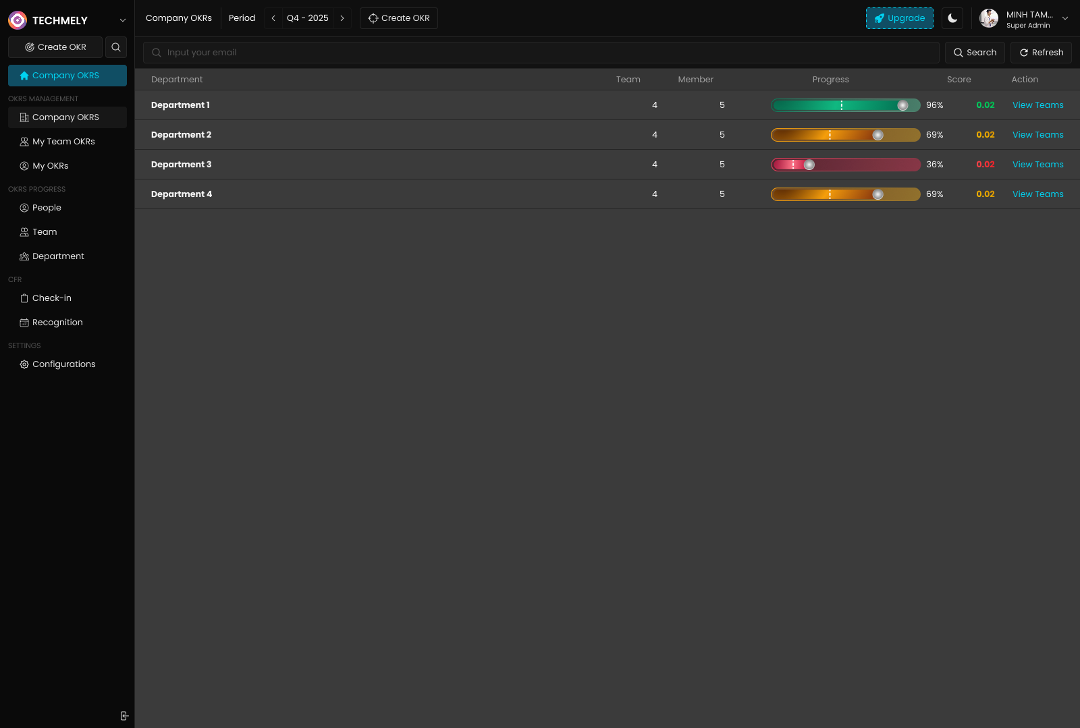Select the Q4 - 2025 period label
The width and height of the screenshot is (1080, 728).
[308, 18]
